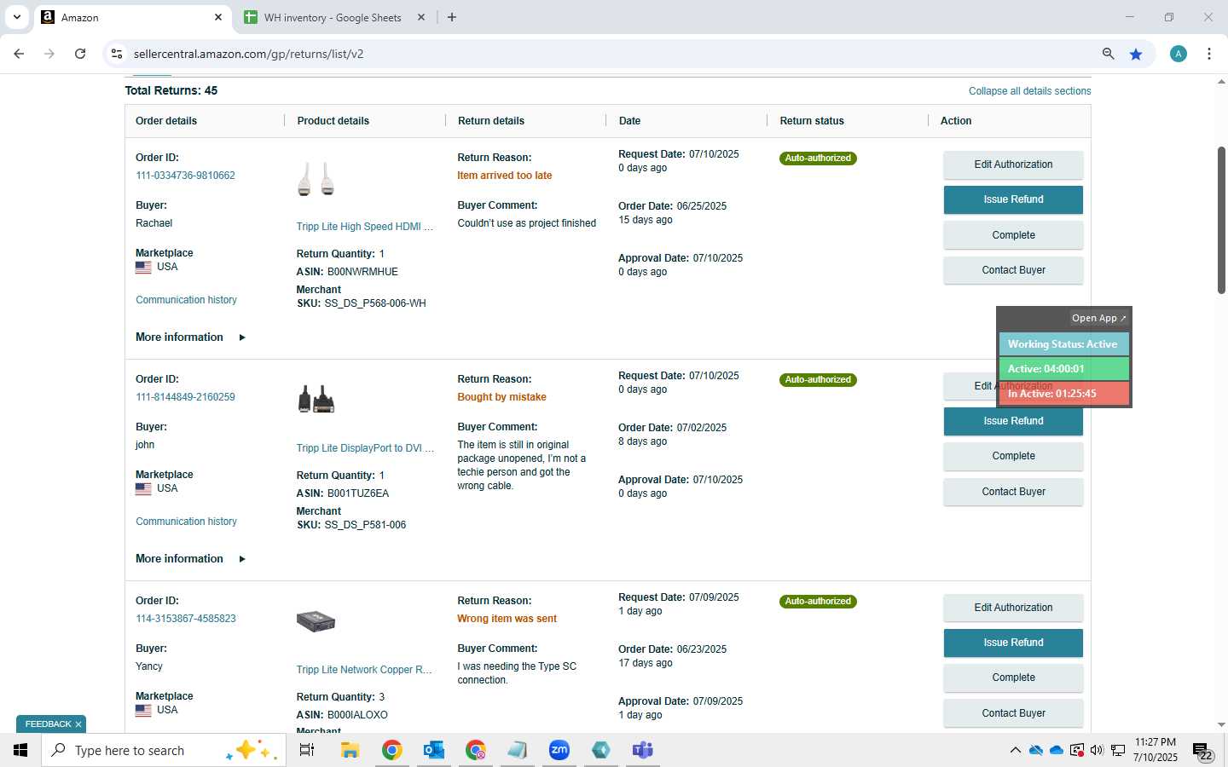The height and width of the screenshot is (767, 1228).
Task: Open Microsoft Teams from taskbar
Action: point(642,750)
